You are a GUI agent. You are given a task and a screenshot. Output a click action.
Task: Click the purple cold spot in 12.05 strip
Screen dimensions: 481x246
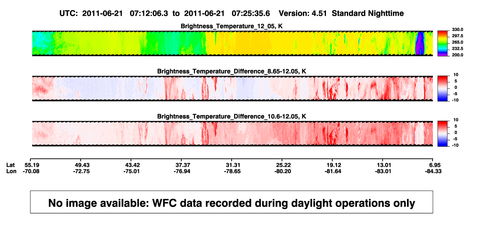coord(420,44)
